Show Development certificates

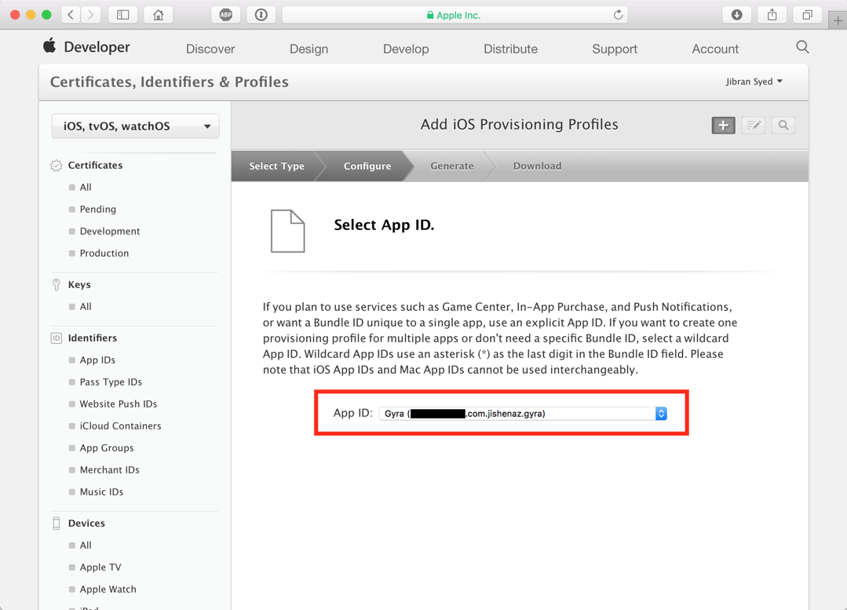(110, 232)
